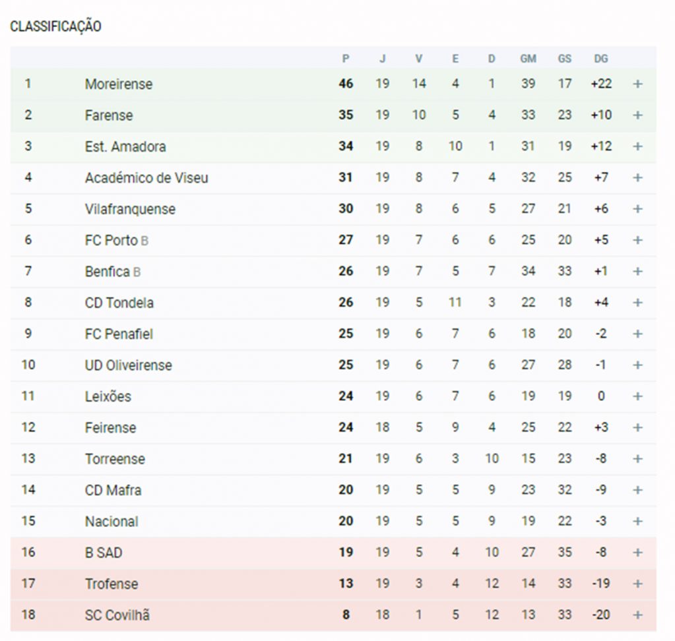Expand Est. Amadora row plus icon

tap(637, 146)
